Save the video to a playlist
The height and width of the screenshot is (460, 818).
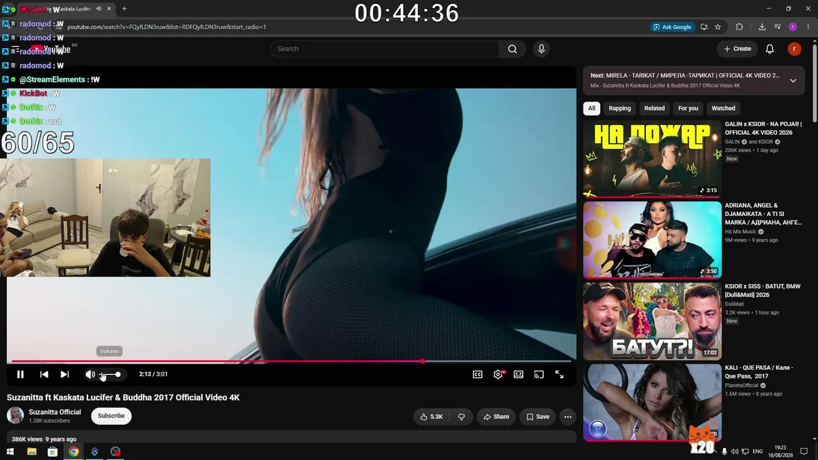537,417
